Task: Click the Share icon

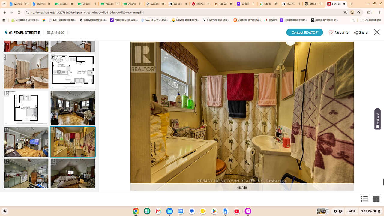Action: [356, 33]
